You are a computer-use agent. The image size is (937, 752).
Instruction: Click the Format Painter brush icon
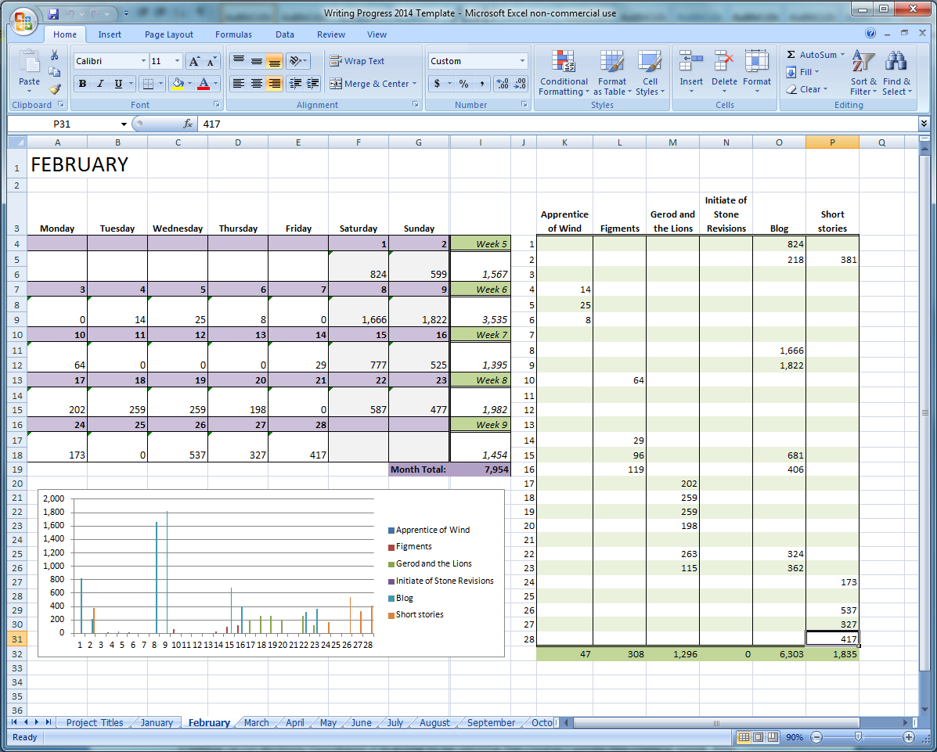55,89
